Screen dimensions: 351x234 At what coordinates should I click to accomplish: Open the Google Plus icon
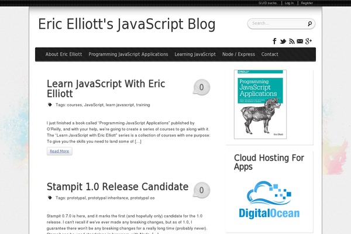coord(308,41)
